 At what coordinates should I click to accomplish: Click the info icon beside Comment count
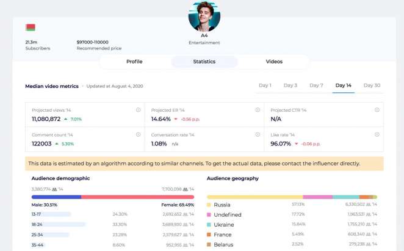pyautogui.click(x=139, y=134)
